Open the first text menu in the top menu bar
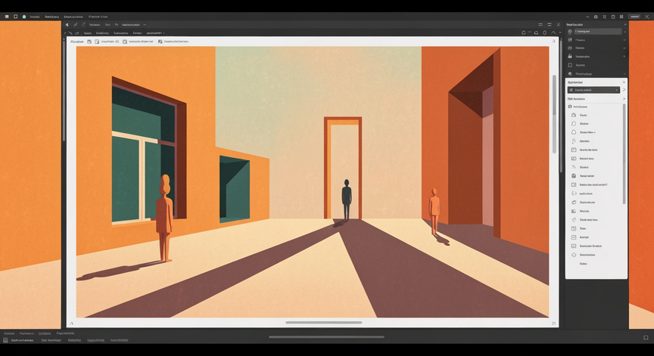 point(34,16)
